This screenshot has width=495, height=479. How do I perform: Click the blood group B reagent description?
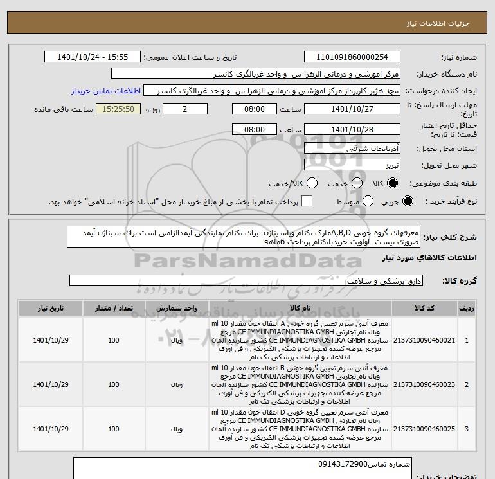coord(300,384)
